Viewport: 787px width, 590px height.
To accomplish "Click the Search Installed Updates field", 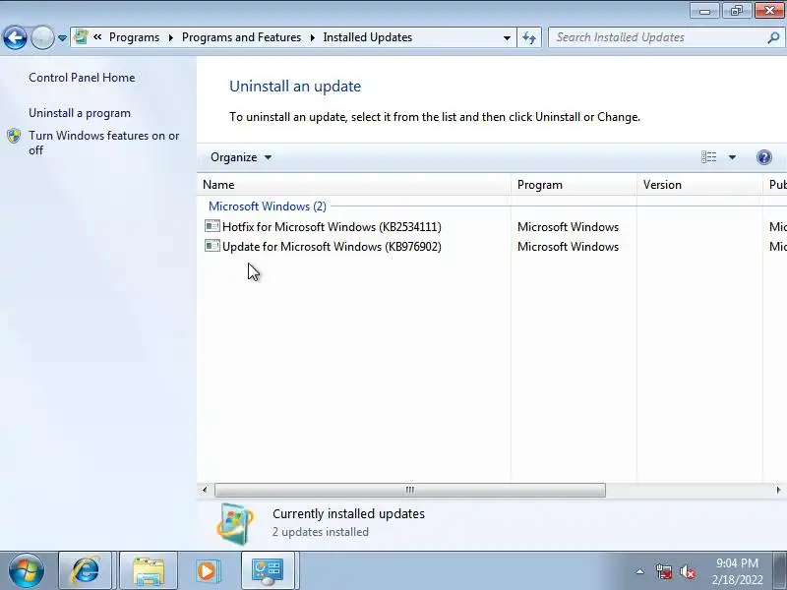I will (x=657, y=37).
